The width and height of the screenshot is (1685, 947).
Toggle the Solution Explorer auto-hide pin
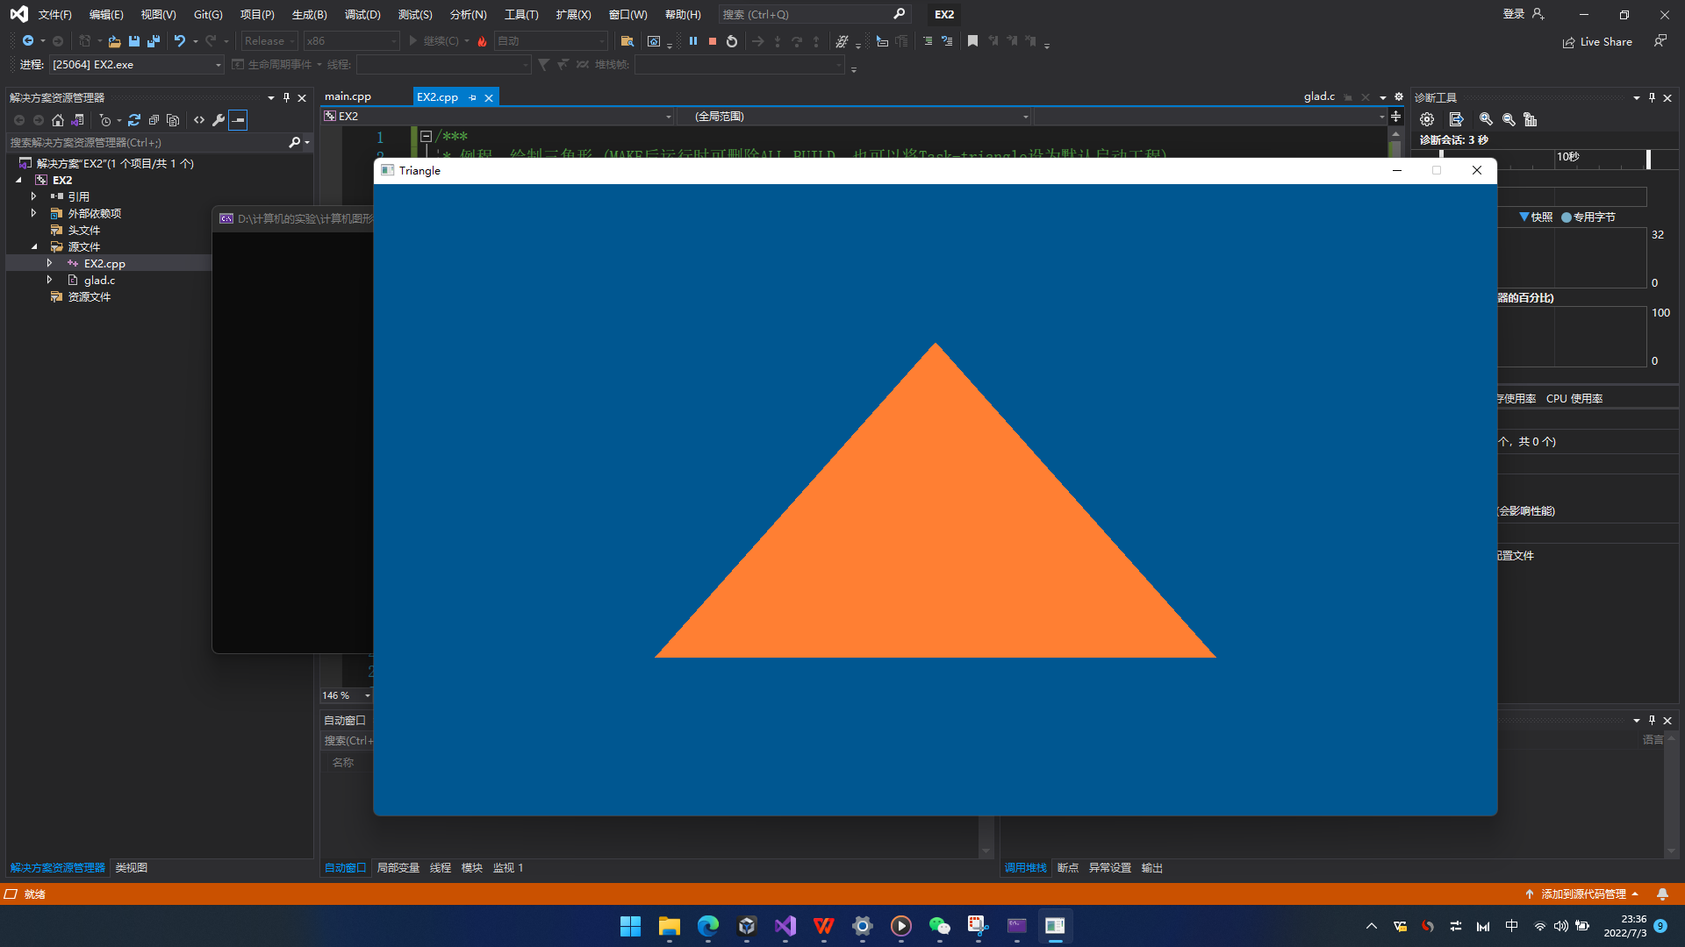pos(286,97)
